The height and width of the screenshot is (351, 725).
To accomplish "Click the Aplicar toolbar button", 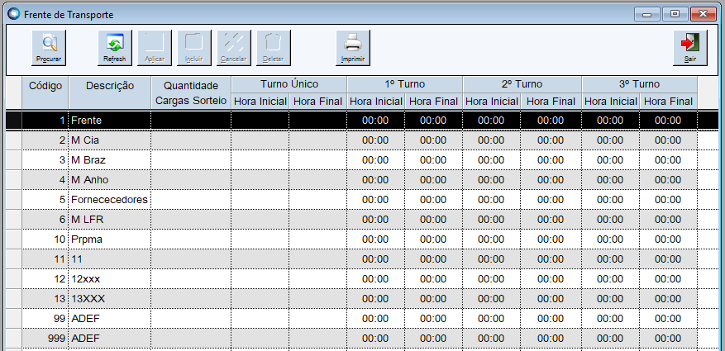I will [155, 48].
